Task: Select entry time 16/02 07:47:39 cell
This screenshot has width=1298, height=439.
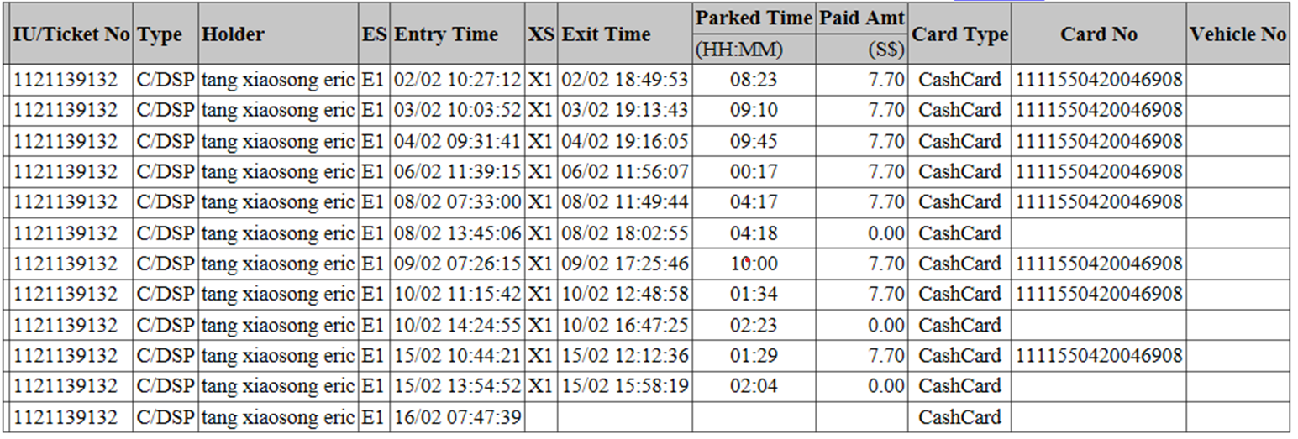Action: [x=458, y=417]
